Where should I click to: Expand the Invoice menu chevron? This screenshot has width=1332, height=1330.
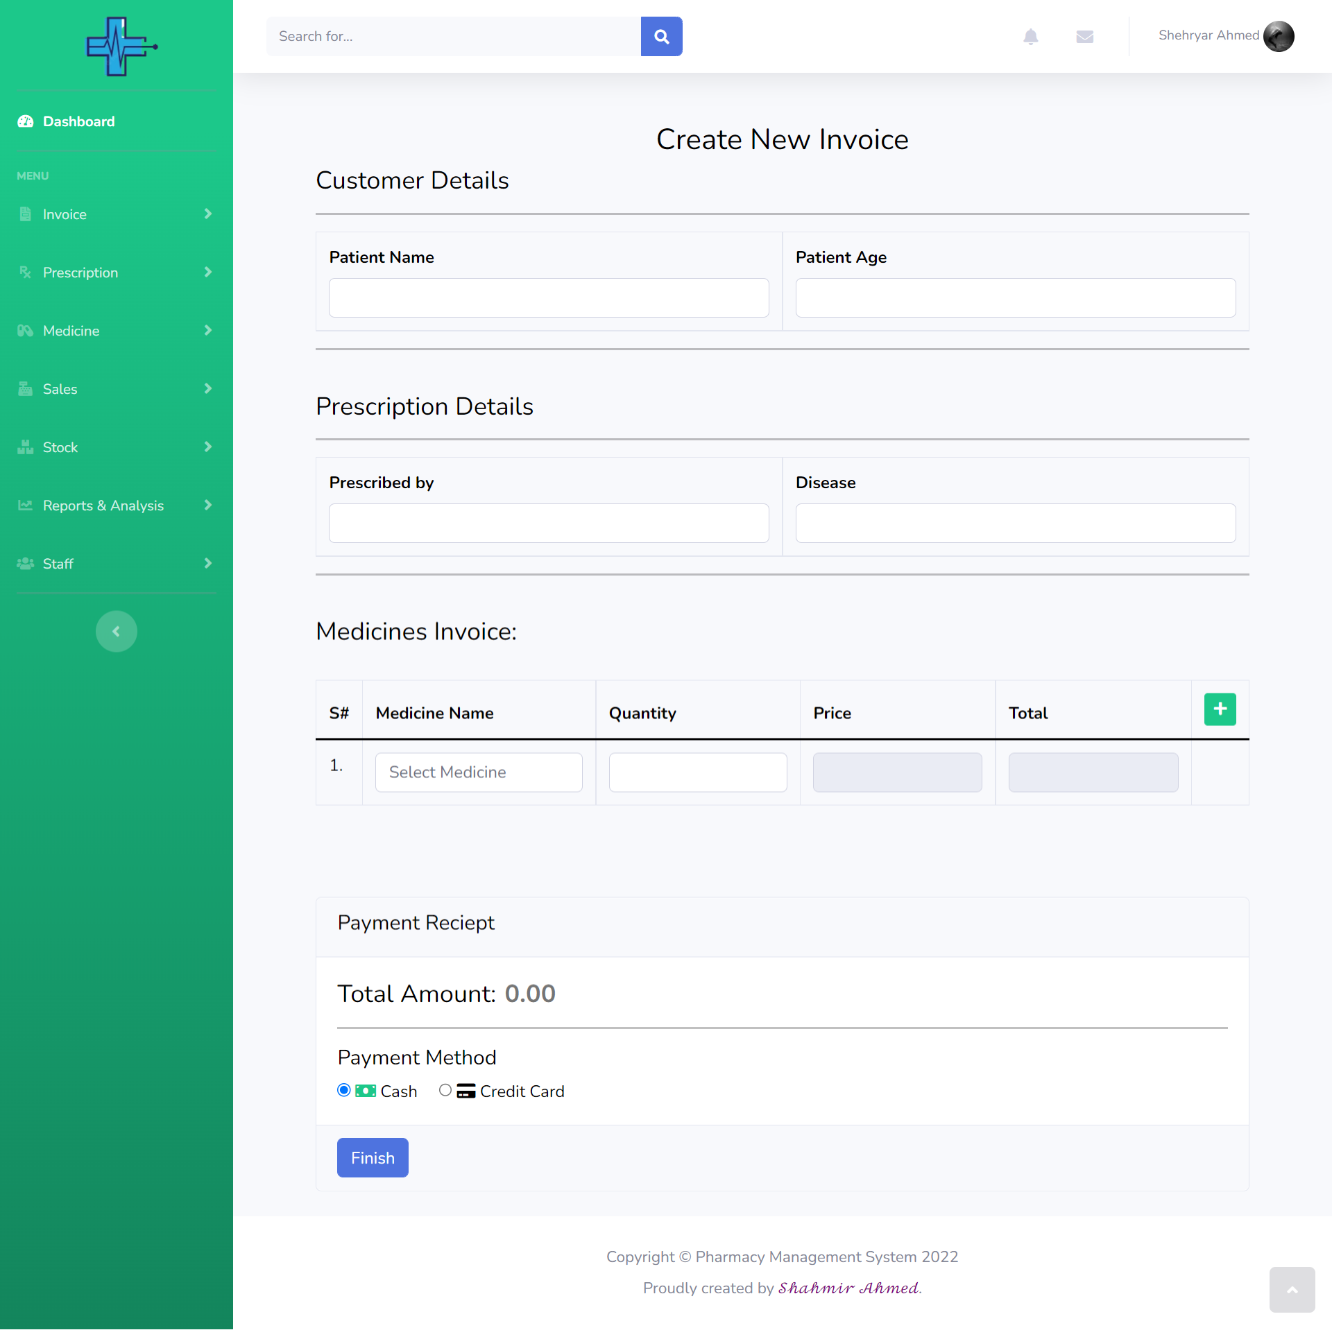(x=207, y=214)
